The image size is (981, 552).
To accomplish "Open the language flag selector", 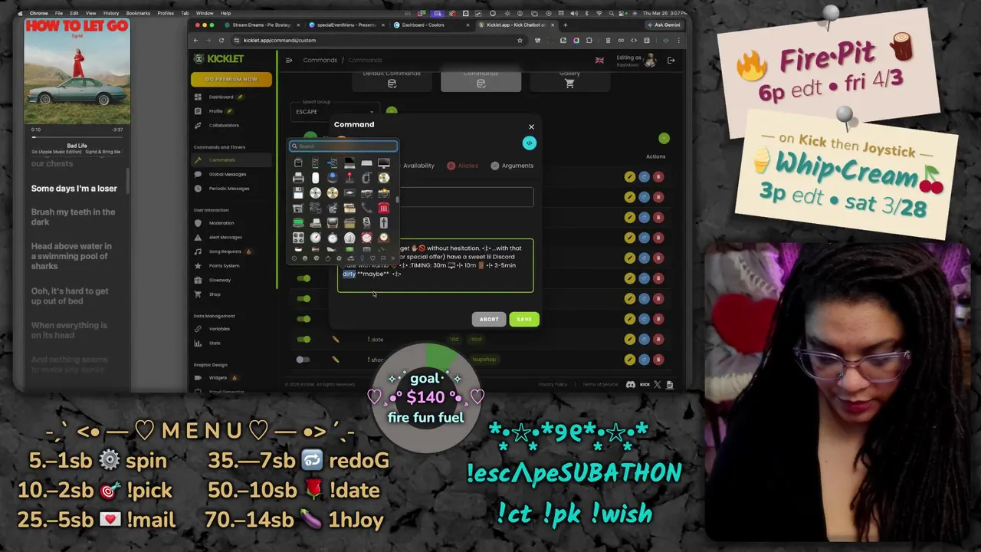I will coord(599,60).
